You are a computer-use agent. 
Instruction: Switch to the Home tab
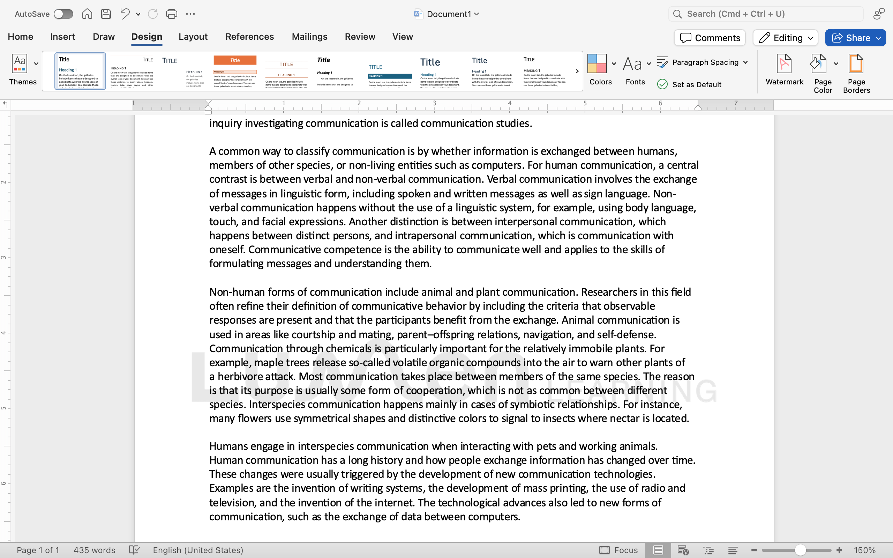point(21,37)
